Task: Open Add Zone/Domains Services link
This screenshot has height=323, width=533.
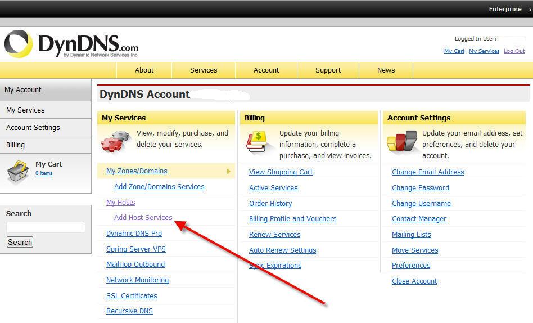Action: 159,186
